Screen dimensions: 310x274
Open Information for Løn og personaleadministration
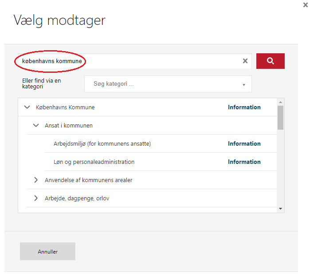(244, 162)
